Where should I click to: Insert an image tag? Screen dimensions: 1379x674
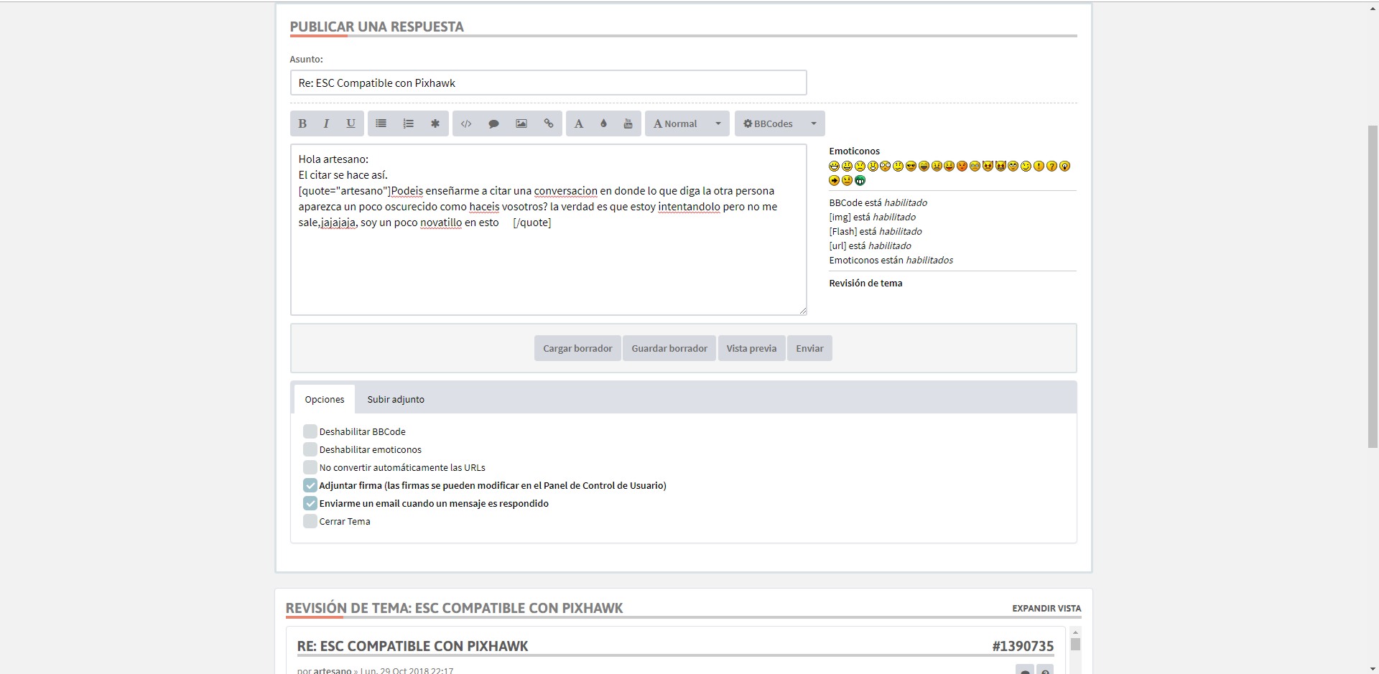pos(521,123)
